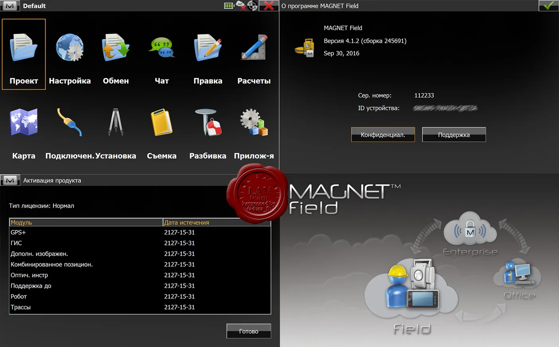Sort by the Модуль column header
This screenshot has height=347, width=559.
point(86,222)
